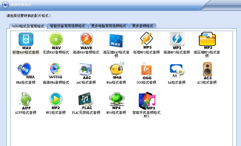This screenshot has width=241, height=146.
Task: Click the 标准WAV格式音频 label
Action: pyautogui.click(x=26, y=52)
